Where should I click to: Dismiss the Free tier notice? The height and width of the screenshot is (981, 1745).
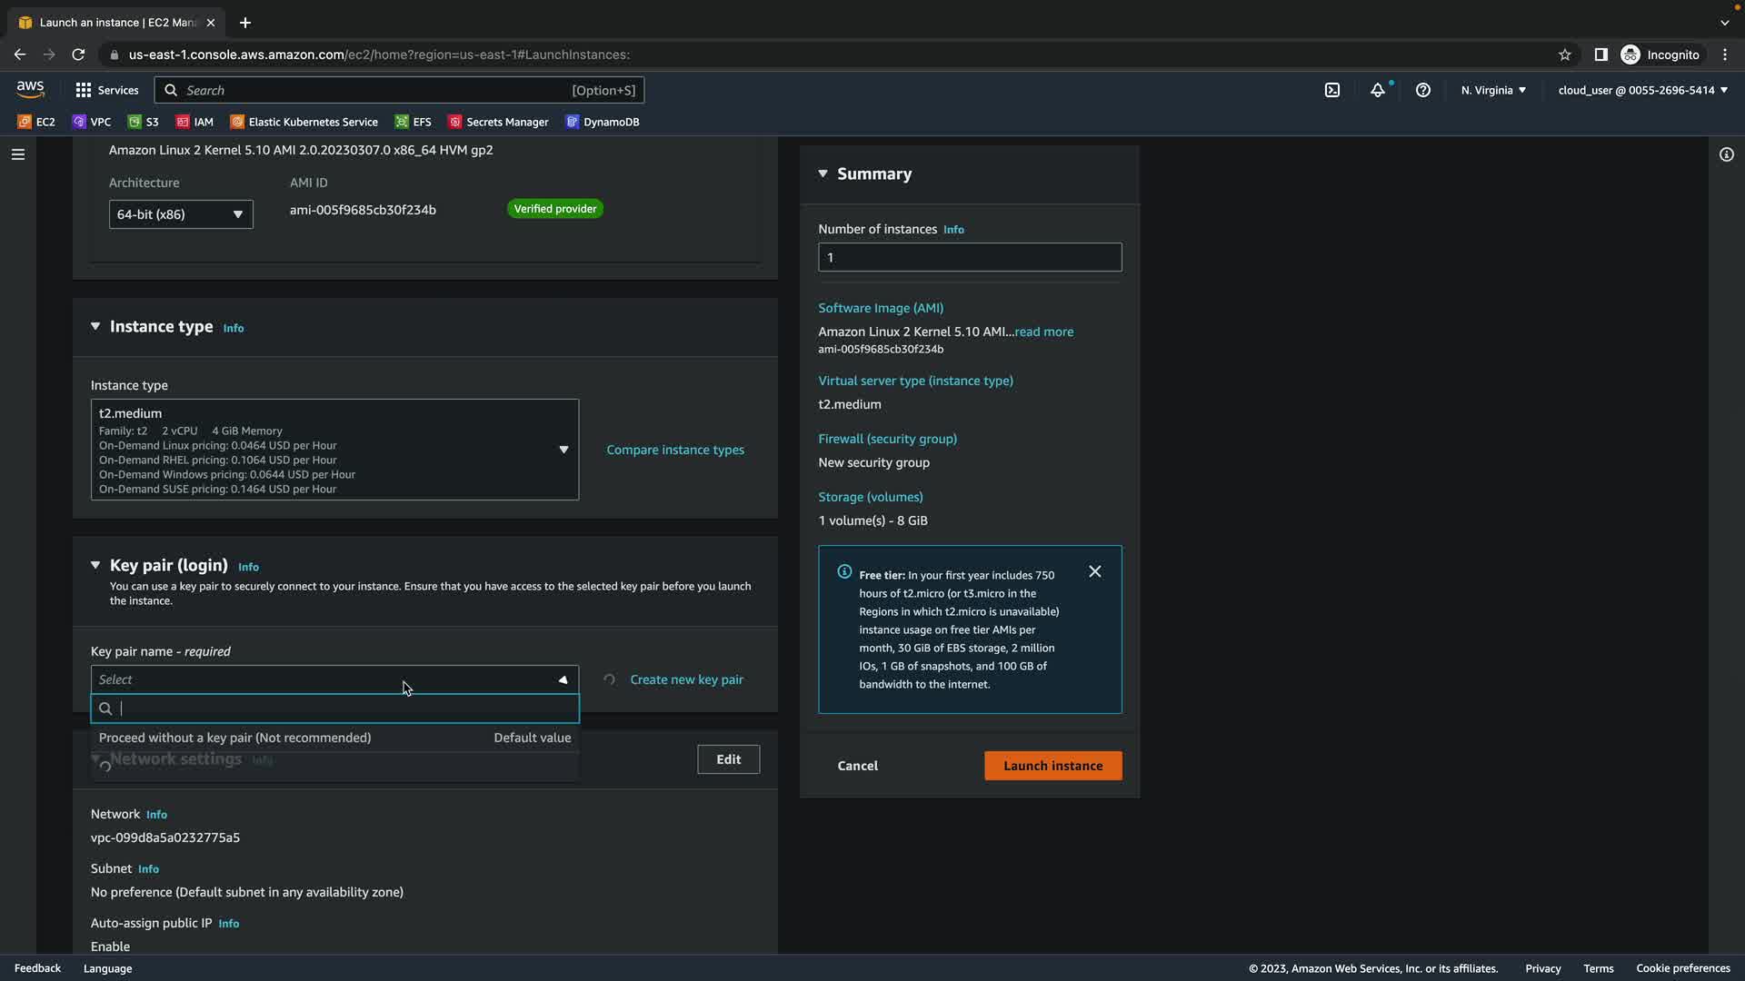1095,571
